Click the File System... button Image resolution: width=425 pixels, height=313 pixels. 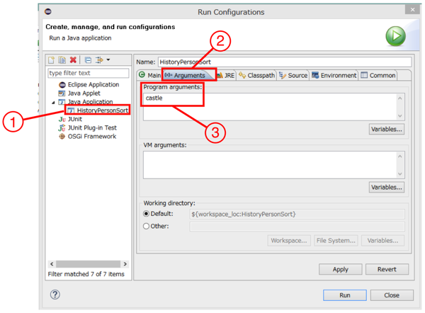[336, 241]
